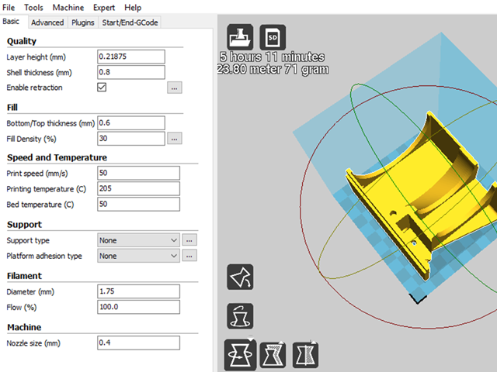Open the File menu
Image resolution: width=497 pixels, height=372 pixels.
coord(9,7)
